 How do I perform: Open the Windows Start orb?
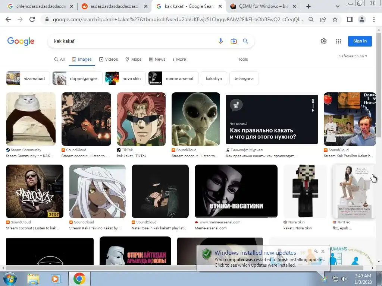[9, 279]
